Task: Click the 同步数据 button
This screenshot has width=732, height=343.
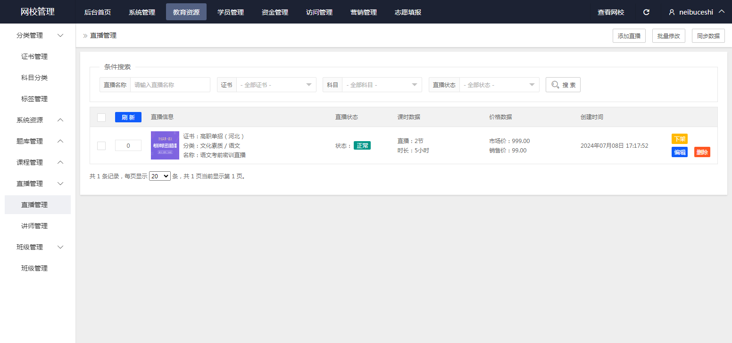Action: pos(708,36)
